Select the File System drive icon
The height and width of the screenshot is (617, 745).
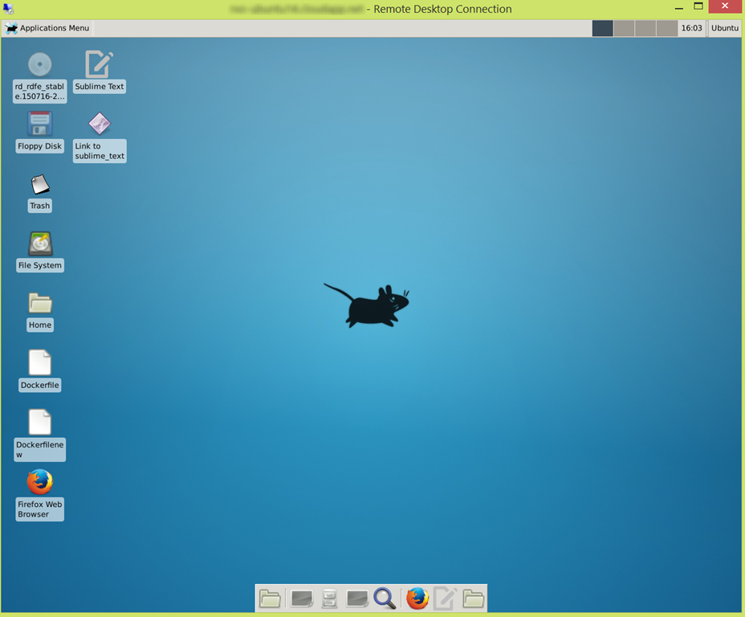coord(39,244)
